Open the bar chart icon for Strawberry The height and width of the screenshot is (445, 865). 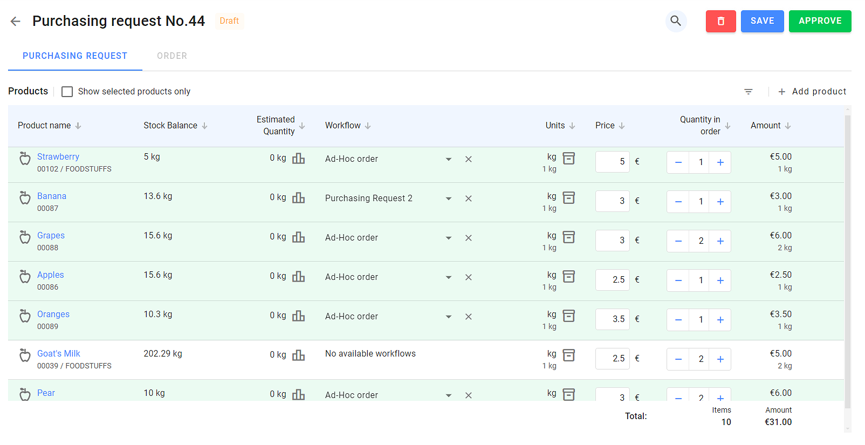pyautogui.click(x=298, y=159)
